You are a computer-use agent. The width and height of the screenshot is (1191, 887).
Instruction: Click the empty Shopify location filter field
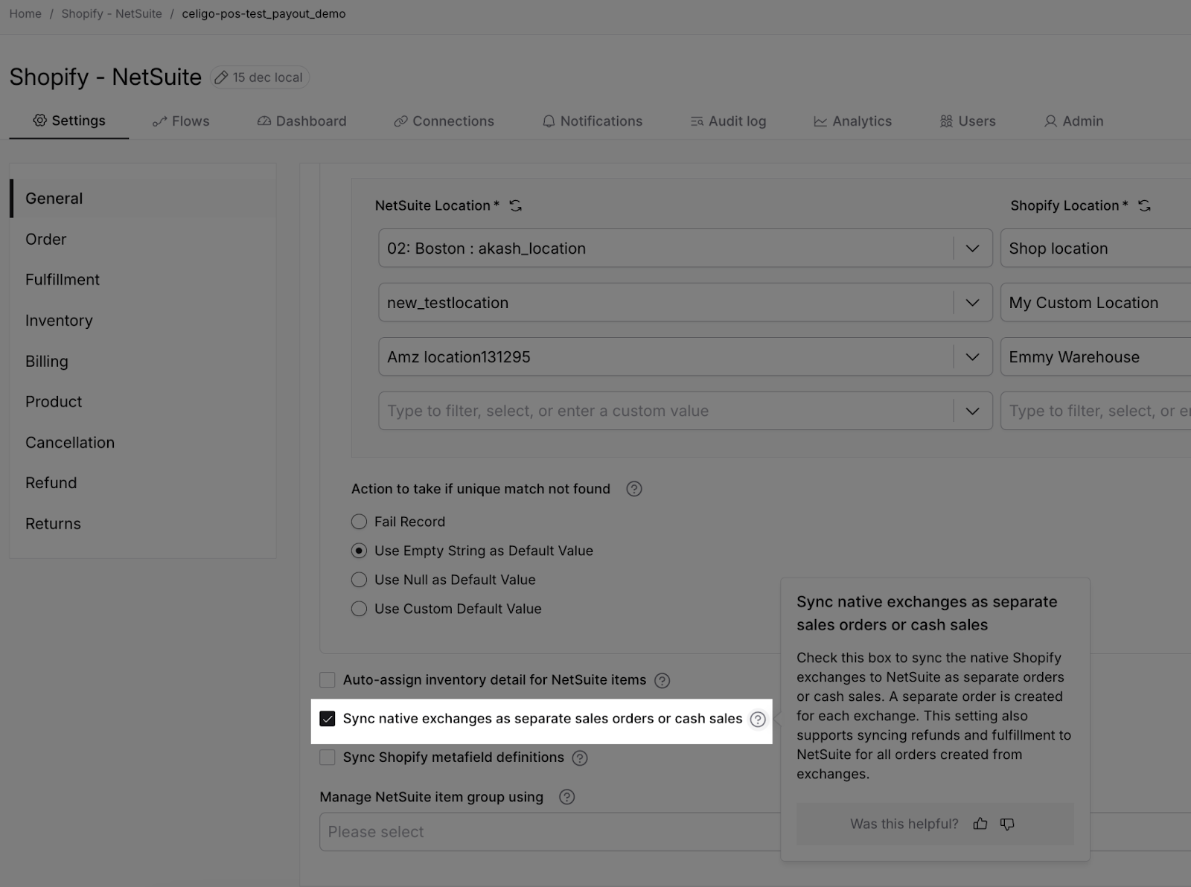pyautogui.click(x=1096, y=411)
